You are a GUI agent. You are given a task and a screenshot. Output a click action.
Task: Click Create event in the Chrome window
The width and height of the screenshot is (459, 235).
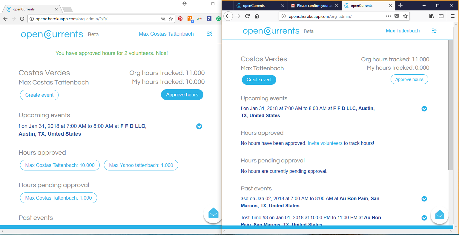[39, 95]
